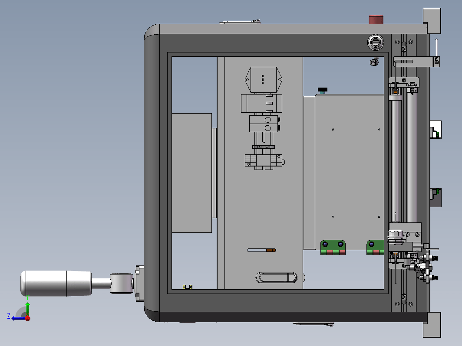This screenshot has height=346, width=462.
Task: Select the white vertical pin at top right
Action: [436, 47]
